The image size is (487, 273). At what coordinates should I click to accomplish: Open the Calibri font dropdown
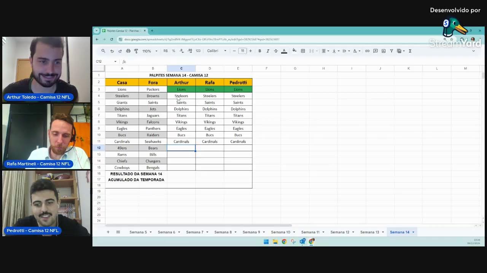pyautogui.click(x=217, y=51)
